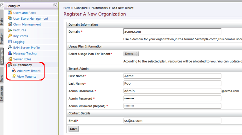Click the Users and Roles icon
The image size is (242, 135).
(x=10, y=13)
